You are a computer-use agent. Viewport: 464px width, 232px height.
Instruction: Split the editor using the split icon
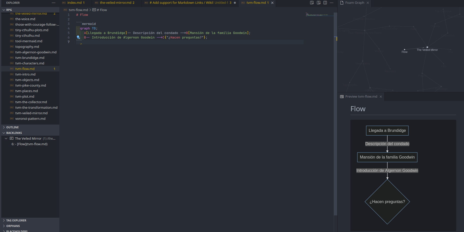tap(325, 3)
